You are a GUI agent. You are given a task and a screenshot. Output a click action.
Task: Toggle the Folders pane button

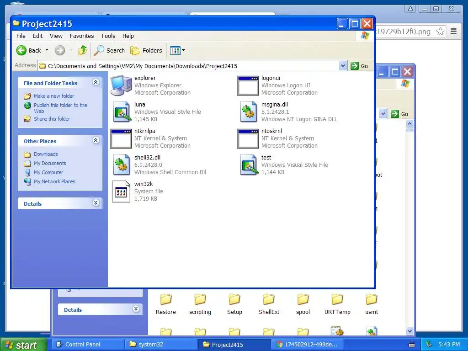(146, 50)
